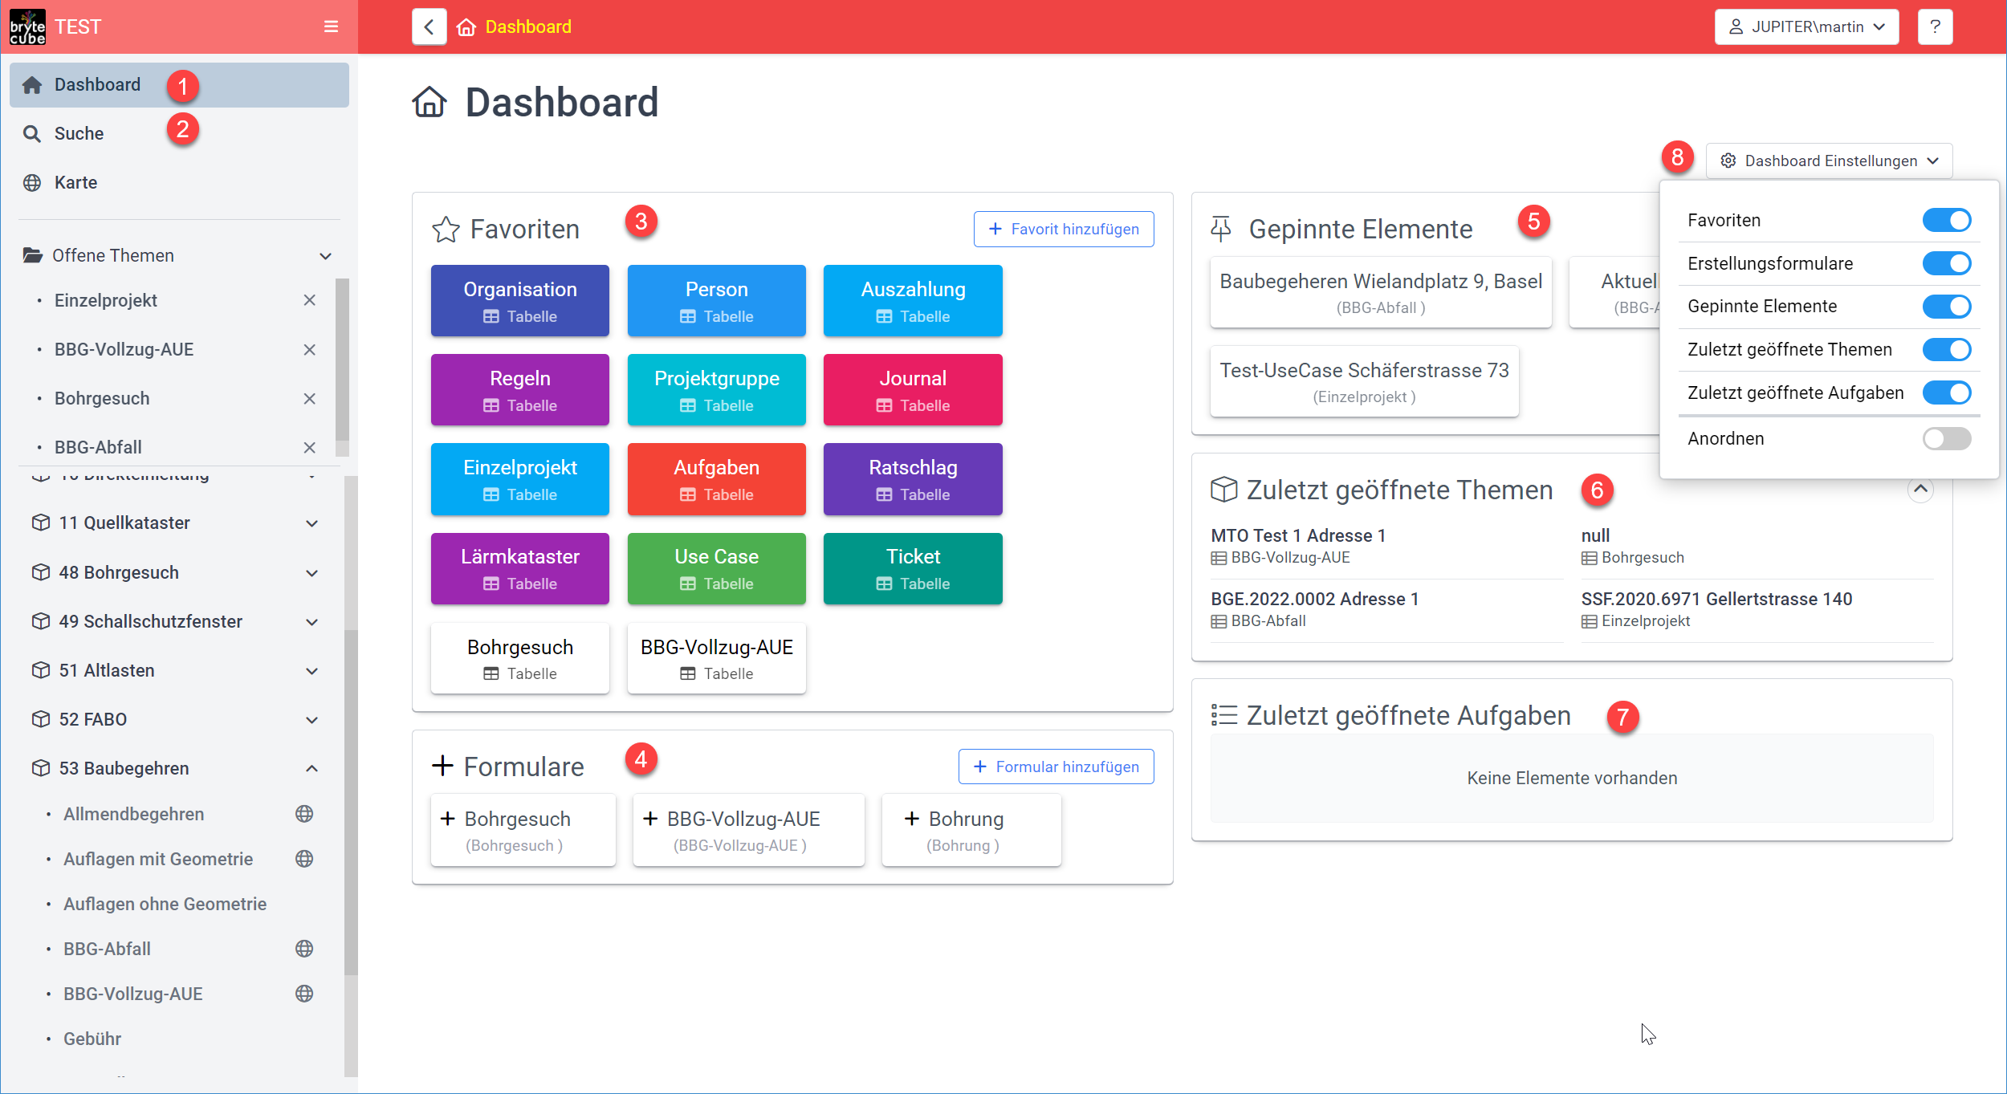Open the Bohrung creation form
This screenshot has width=2007, height=1094.
971,831
